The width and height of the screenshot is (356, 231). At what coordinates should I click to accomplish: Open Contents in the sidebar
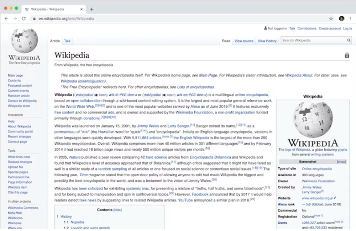coord(14,80)
